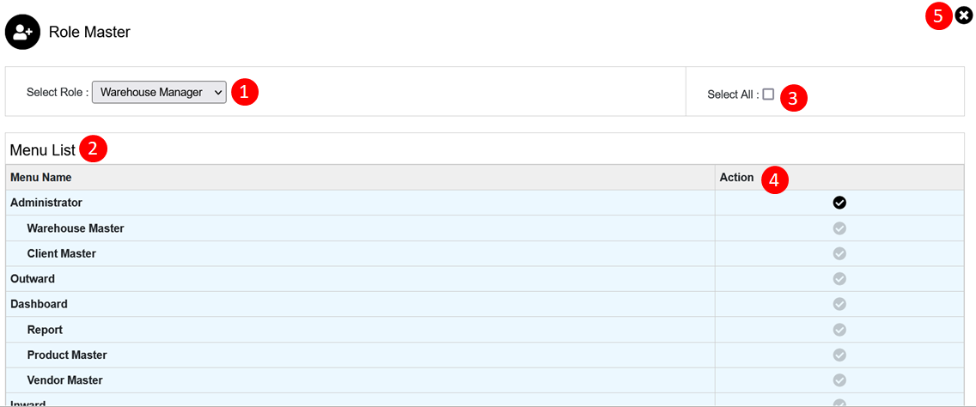This screenshot has width=976, height=407.
Task: Enable Client Master access checkmark icon
Action: coord(839,253)
